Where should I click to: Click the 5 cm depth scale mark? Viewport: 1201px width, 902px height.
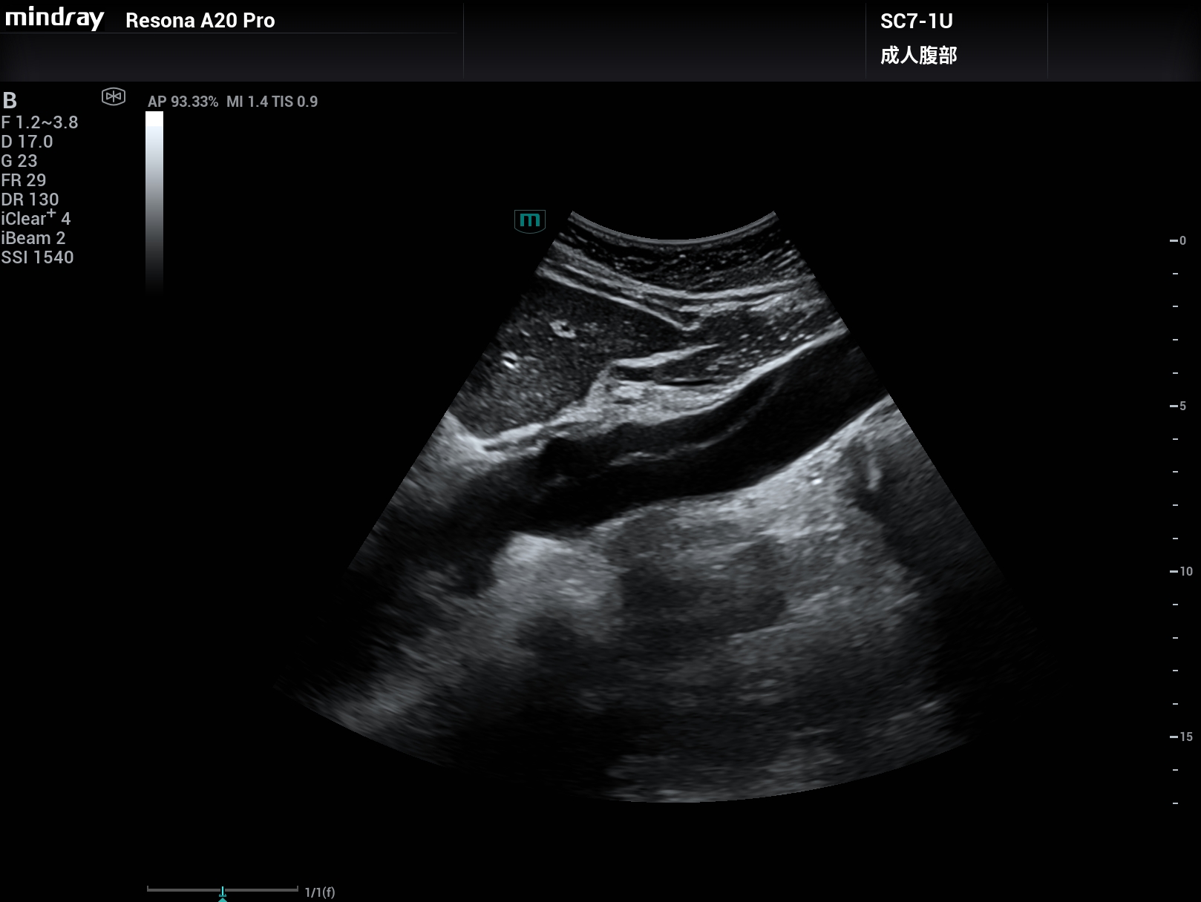click(1178, 406)
